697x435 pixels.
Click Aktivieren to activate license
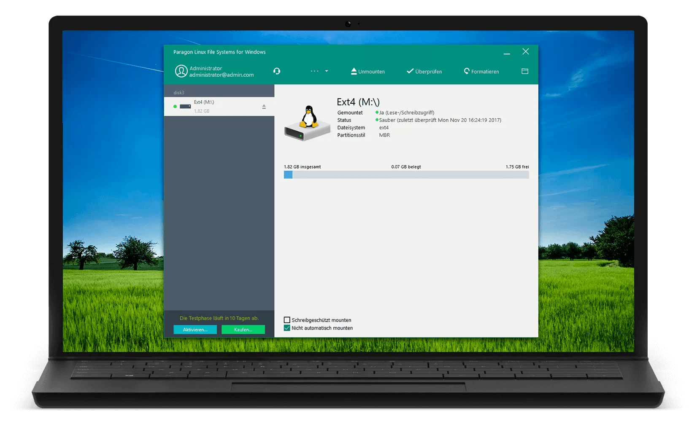tap(195, 329)
